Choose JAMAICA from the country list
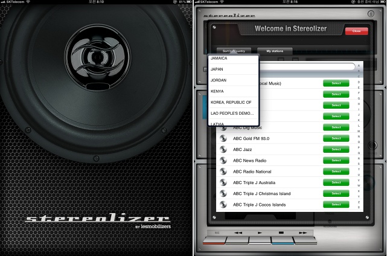The image size is (387, 256). pyautogui.click(x=233, y=58)
